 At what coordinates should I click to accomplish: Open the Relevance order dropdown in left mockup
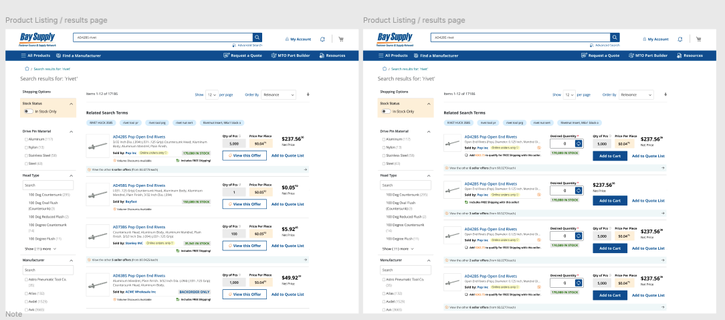point(278,95)
